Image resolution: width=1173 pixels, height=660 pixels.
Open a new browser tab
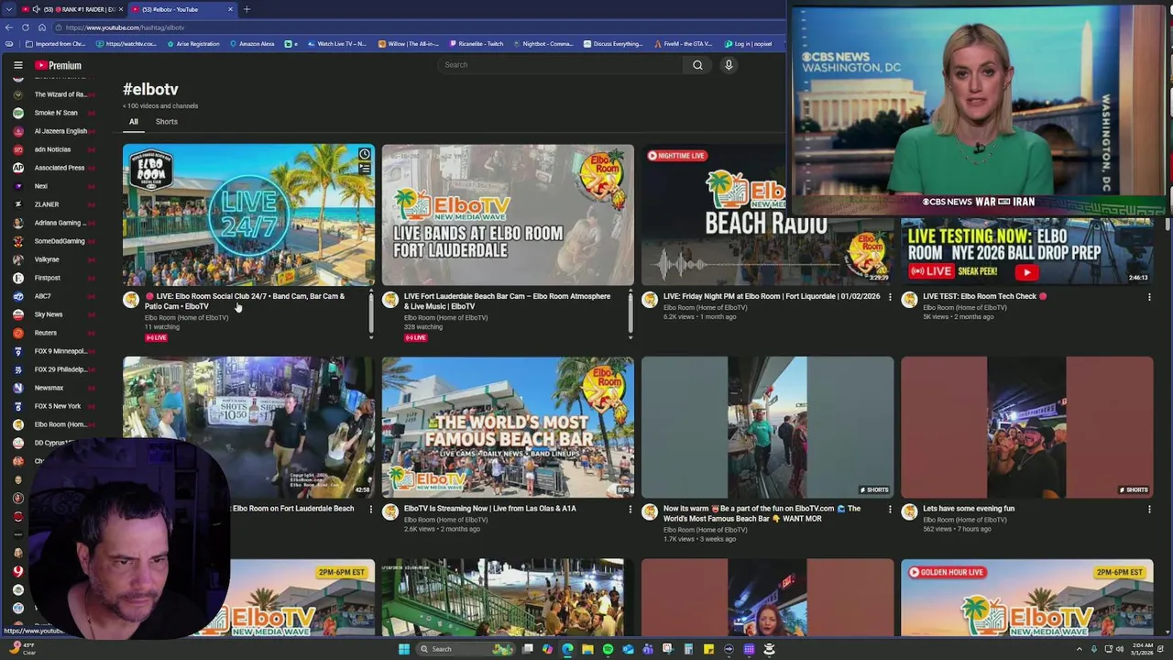click(247, 9)
